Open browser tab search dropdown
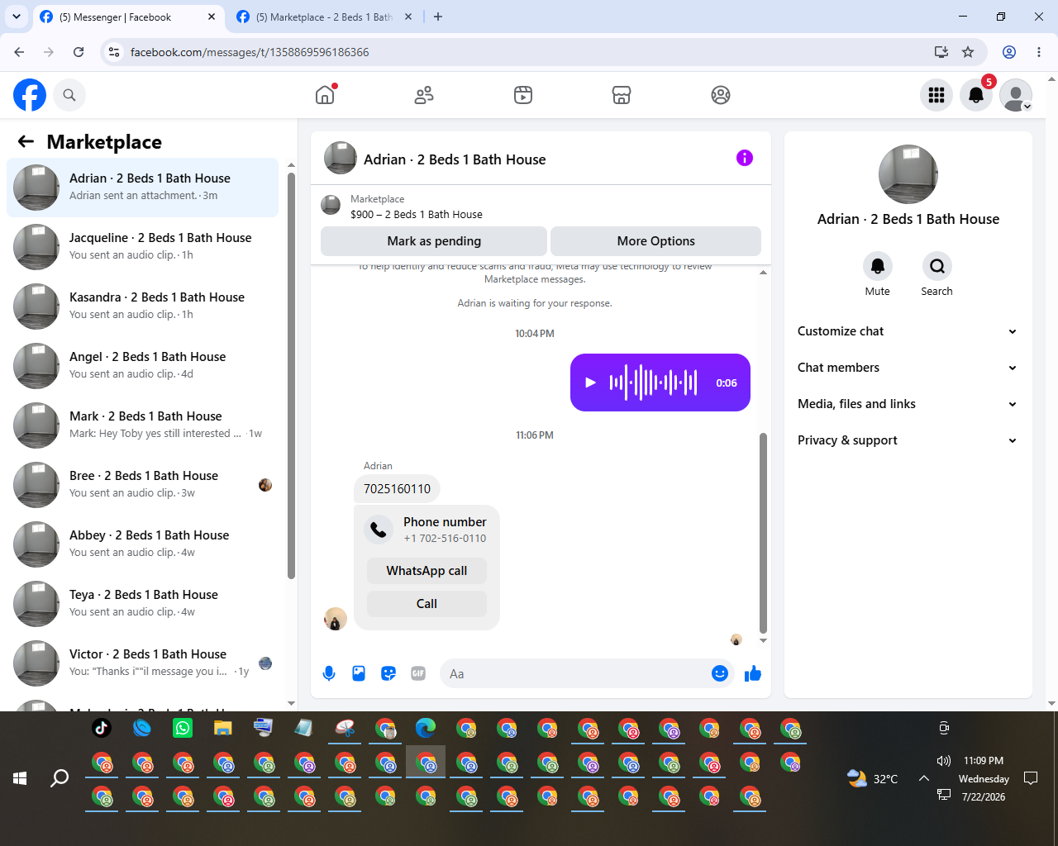Image resolution: width=1058 pixels, height=846 pixels. pos(16,17)
